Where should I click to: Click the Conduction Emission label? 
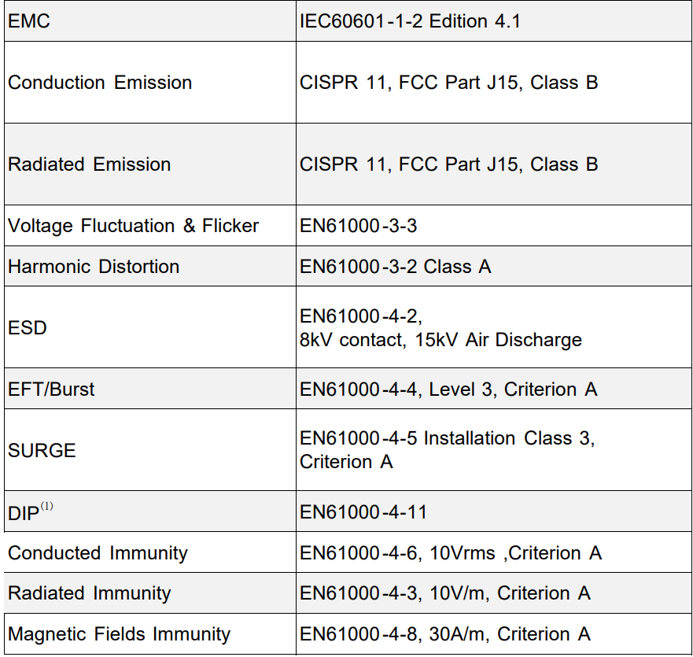[100, 83]
